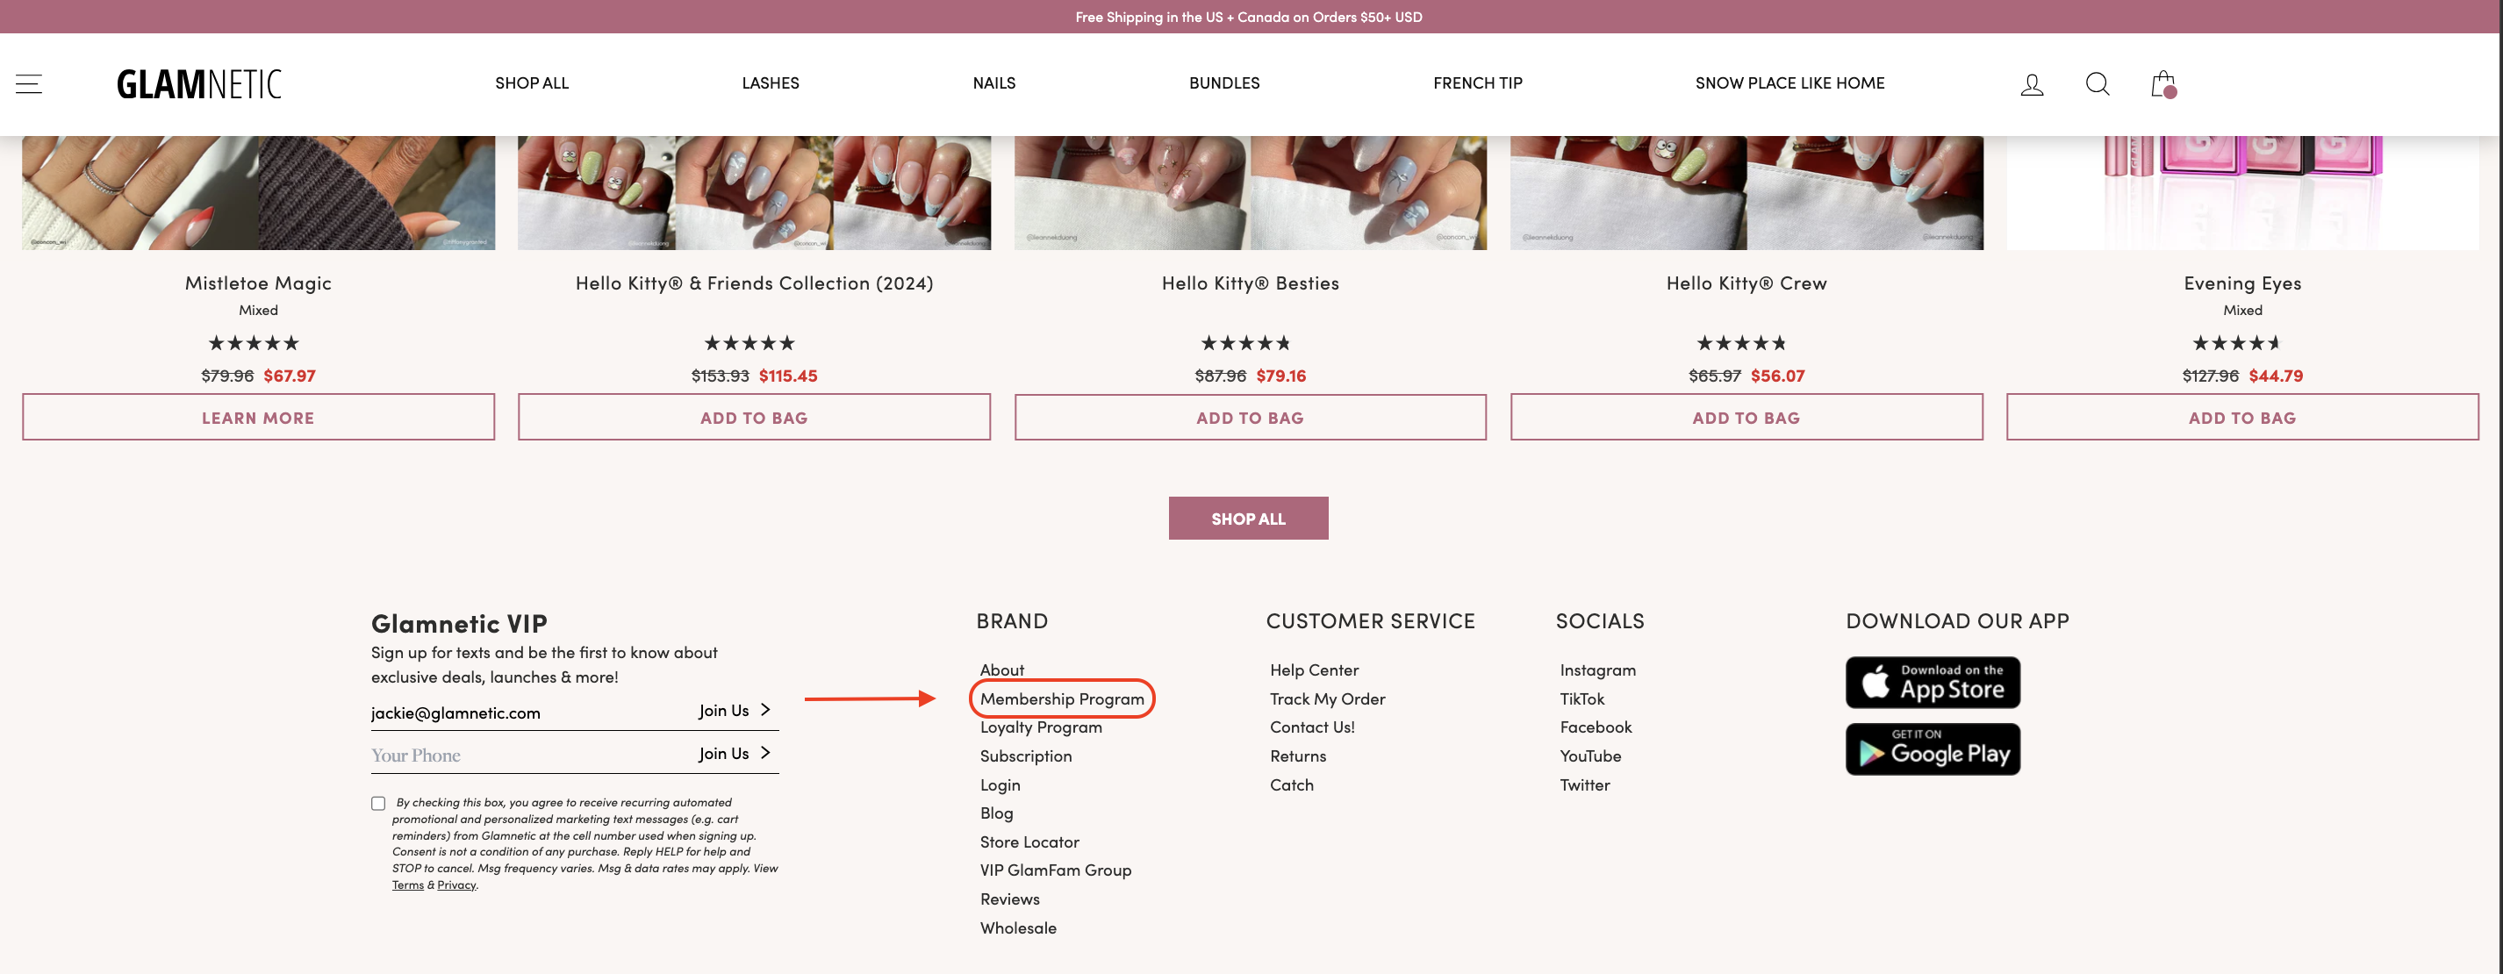Open the YouTube social link
The height and width of the screenshot is (974, 2503).
pyautogui.click(x=1589, y=756)
